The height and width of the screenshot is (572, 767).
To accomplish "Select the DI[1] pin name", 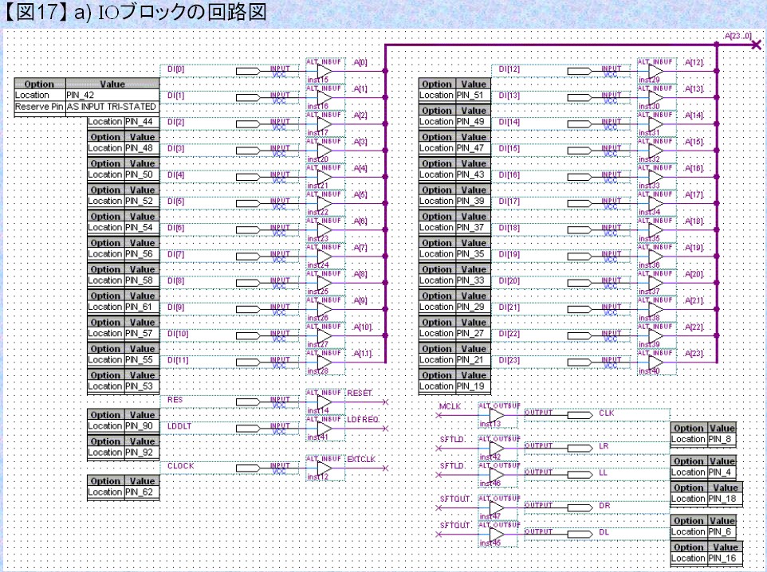I will pos(175,96).
